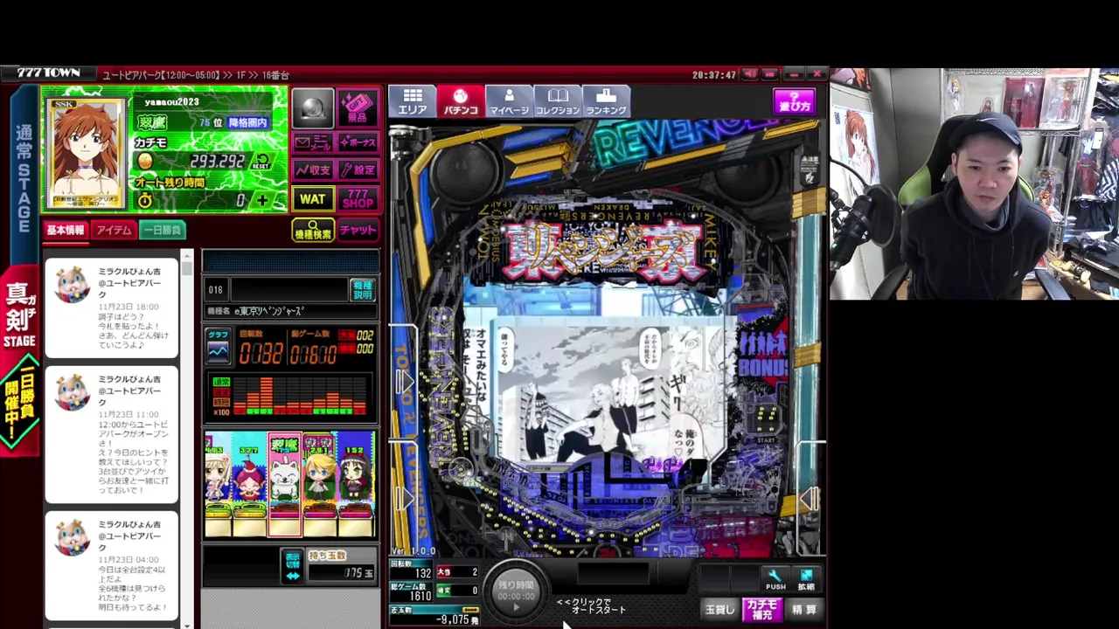
Task: Click the gold カチモ coin icon
Action: click(x=145, y=162)
